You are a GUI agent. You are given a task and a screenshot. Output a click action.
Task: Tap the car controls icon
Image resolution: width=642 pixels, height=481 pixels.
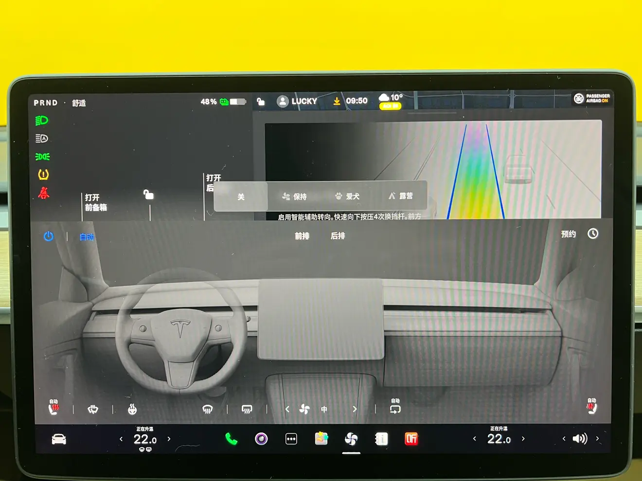(x=59, y=439)
